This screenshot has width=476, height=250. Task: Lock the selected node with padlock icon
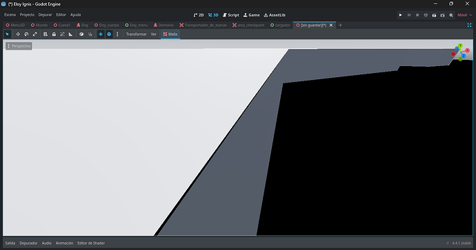pyautogui.click(x=54, y=34)
